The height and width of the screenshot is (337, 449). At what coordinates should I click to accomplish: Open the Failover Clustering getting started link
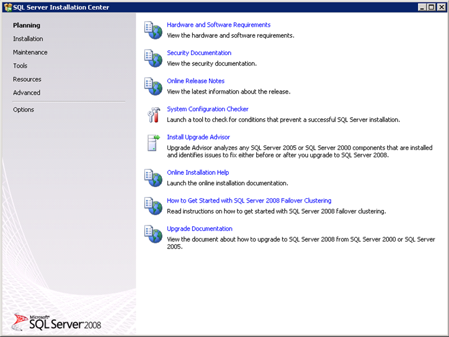249,201
